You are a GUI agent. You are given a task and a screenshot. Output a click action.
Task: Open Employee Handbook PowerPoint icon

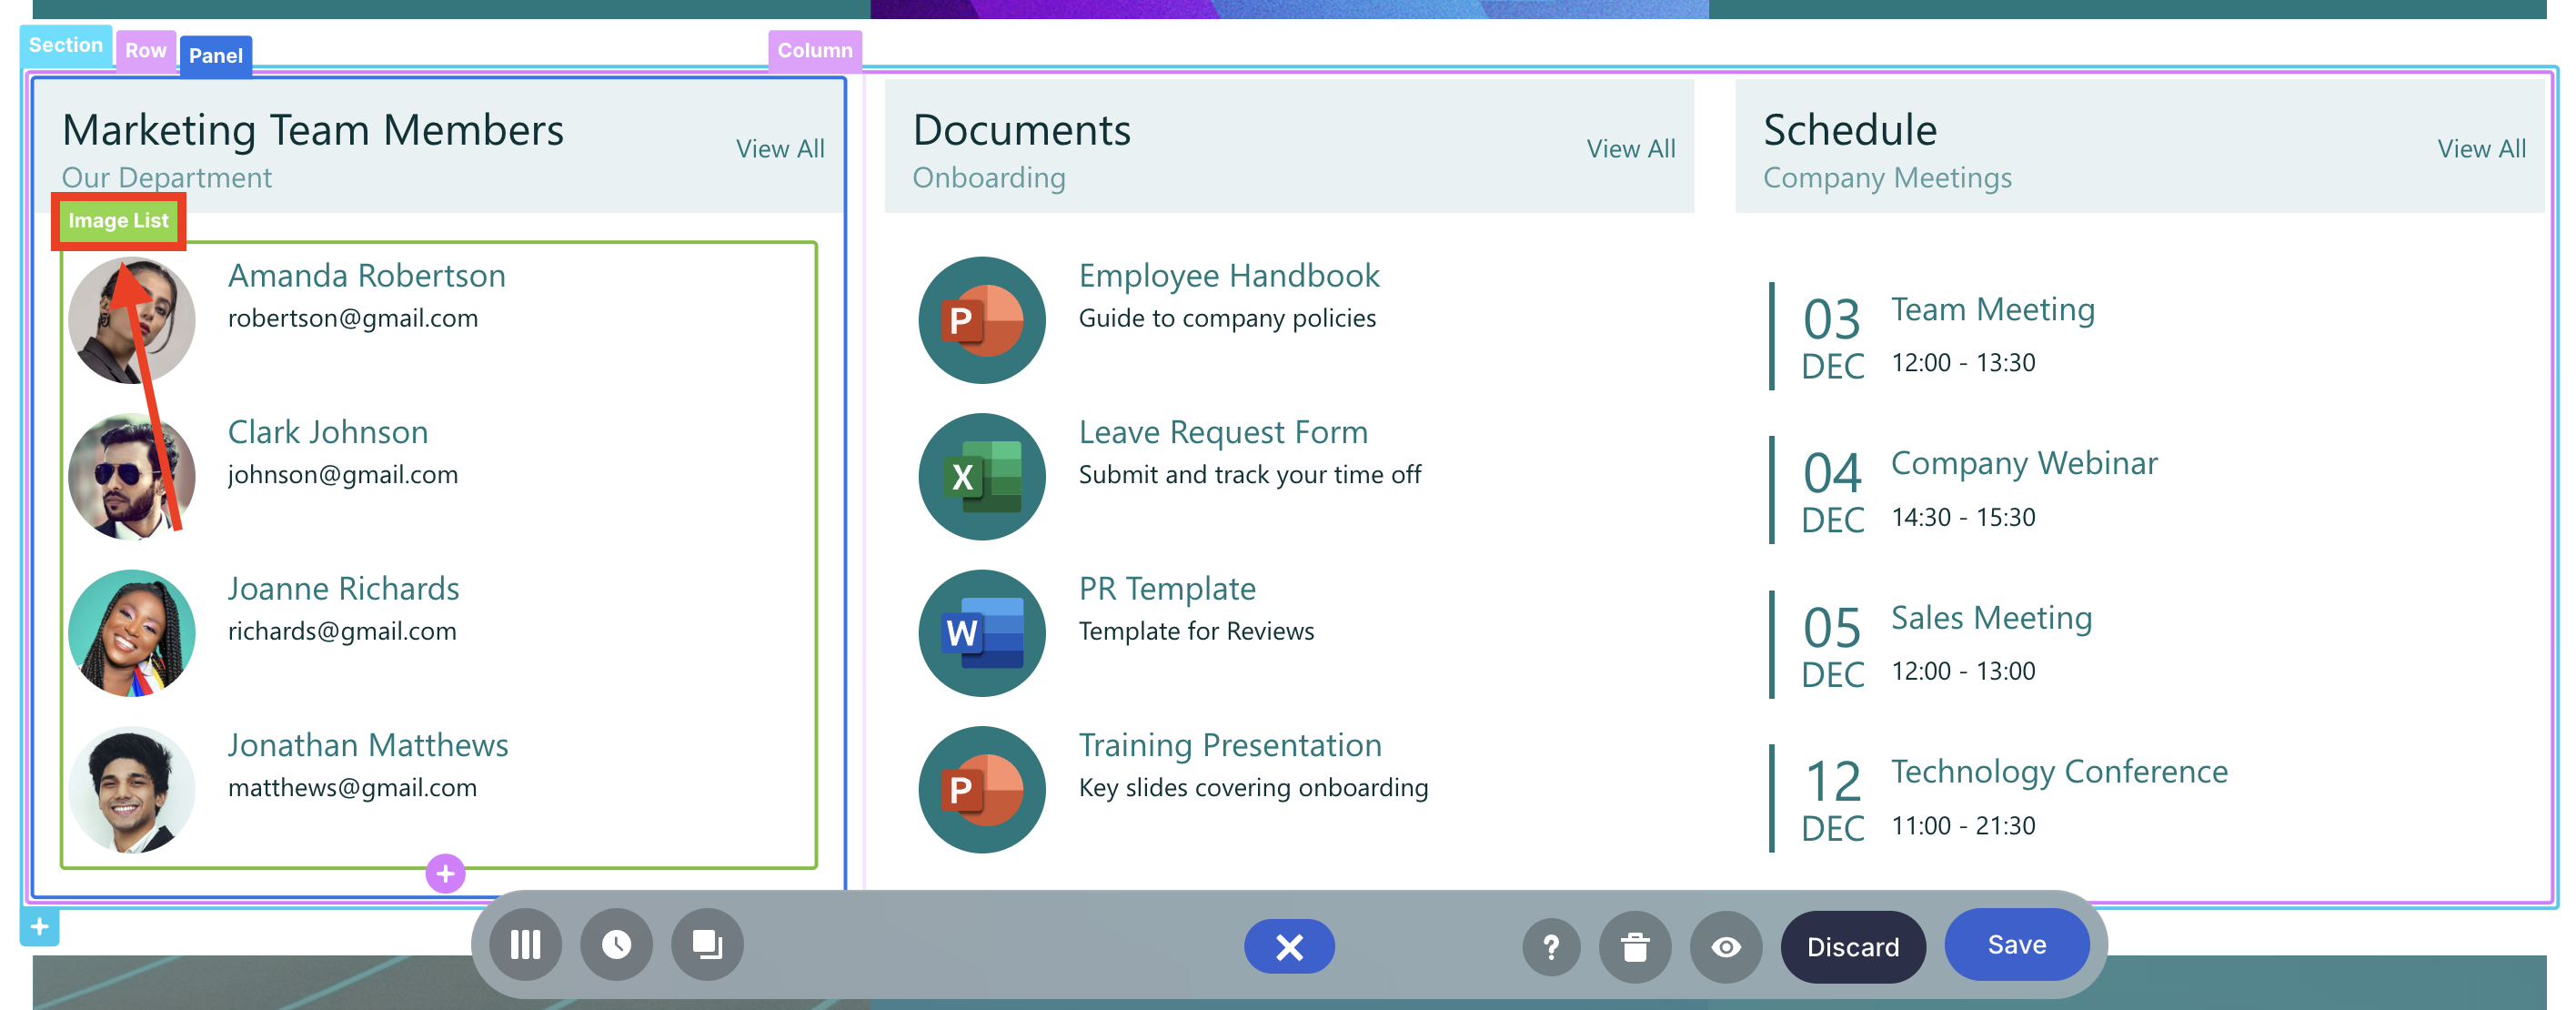(981, 320)
